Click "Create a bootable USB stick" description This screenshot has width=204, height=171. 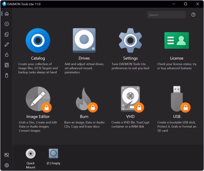point(177,127)
